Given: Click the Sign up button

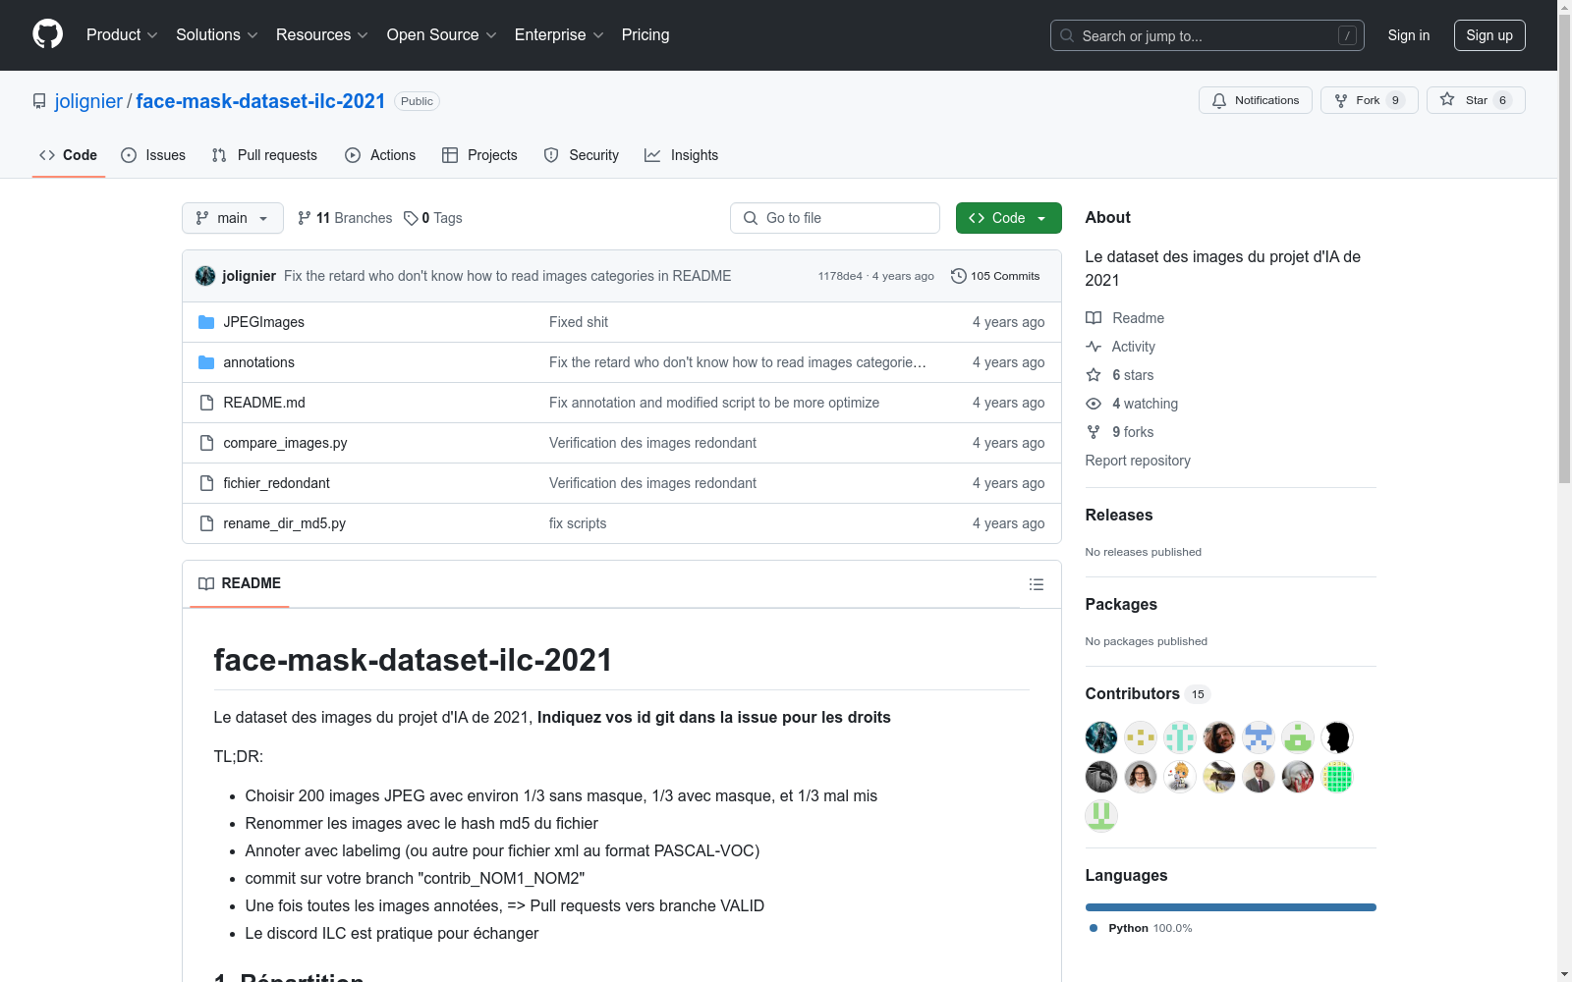Looking at the screenshot, I should [1489, 35].
